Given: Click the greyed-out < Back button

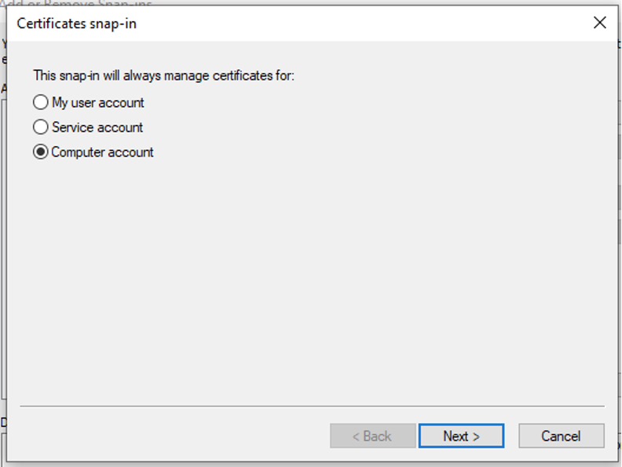Looking at the screenshot, I should click(372, 436).
